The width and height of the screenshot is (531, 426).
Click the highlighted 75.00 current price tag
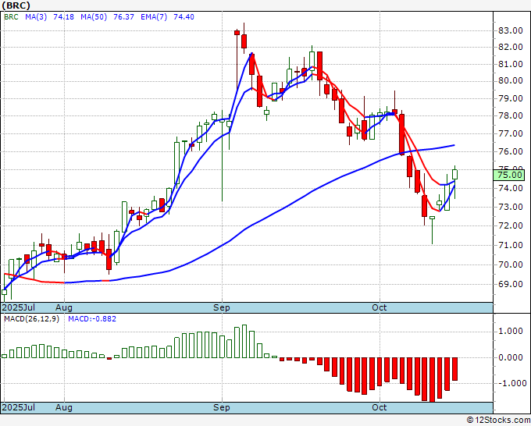(509, 175)
